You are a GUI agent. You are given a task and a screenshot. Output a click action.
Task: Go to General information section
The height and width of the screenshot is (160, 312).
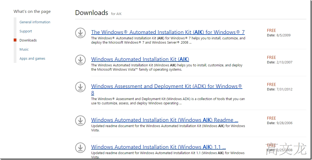click(x=35, y=22)
